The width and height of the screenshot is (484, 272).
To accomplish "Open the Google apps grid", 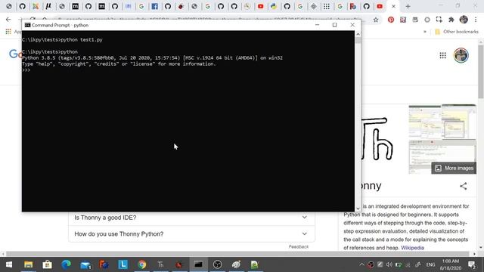I will (x=442, y=55).
